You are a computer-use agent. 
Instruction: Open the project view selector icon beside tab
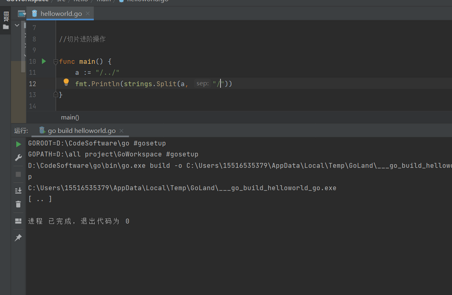pyautogui.click(x=22, y=14)
